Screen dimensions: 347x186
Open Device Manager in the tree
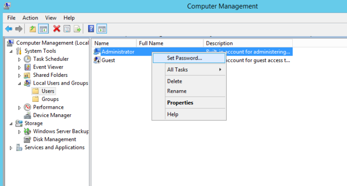[52, 115]
